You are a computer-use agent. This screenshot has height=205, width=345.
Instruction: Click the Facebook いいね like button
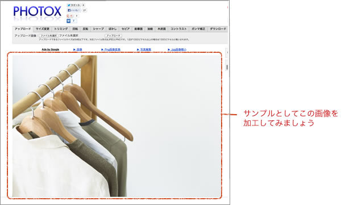click(74, 10)
